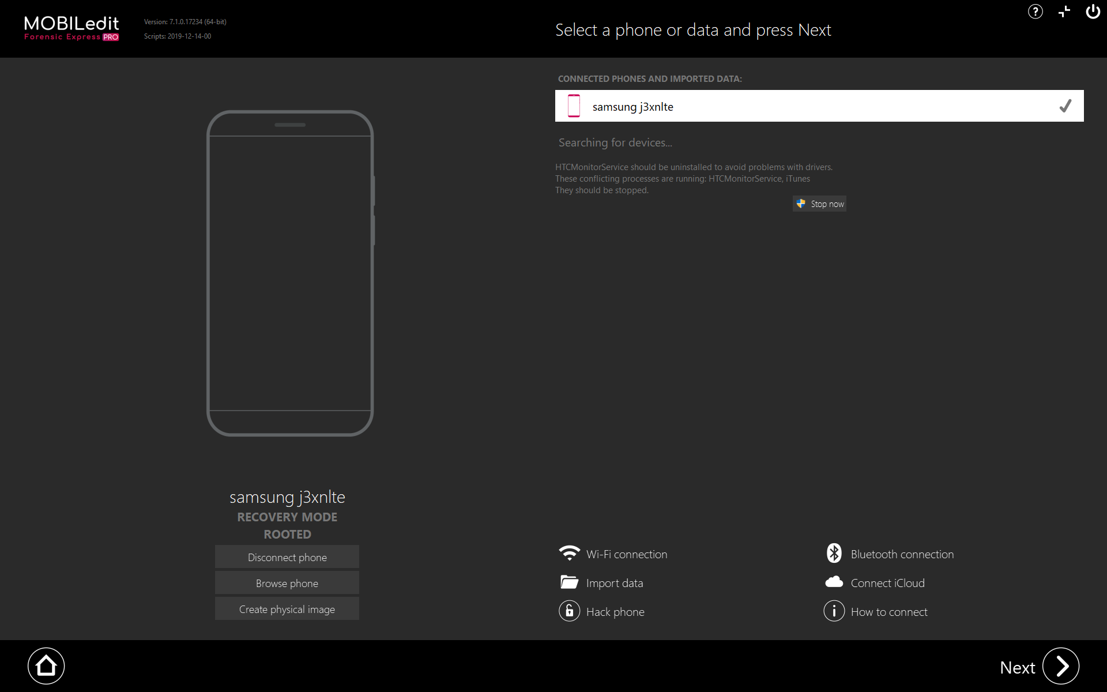Click the pink phone icon in device row
The image size is (1107, 692).
click(x=574, y=106)
